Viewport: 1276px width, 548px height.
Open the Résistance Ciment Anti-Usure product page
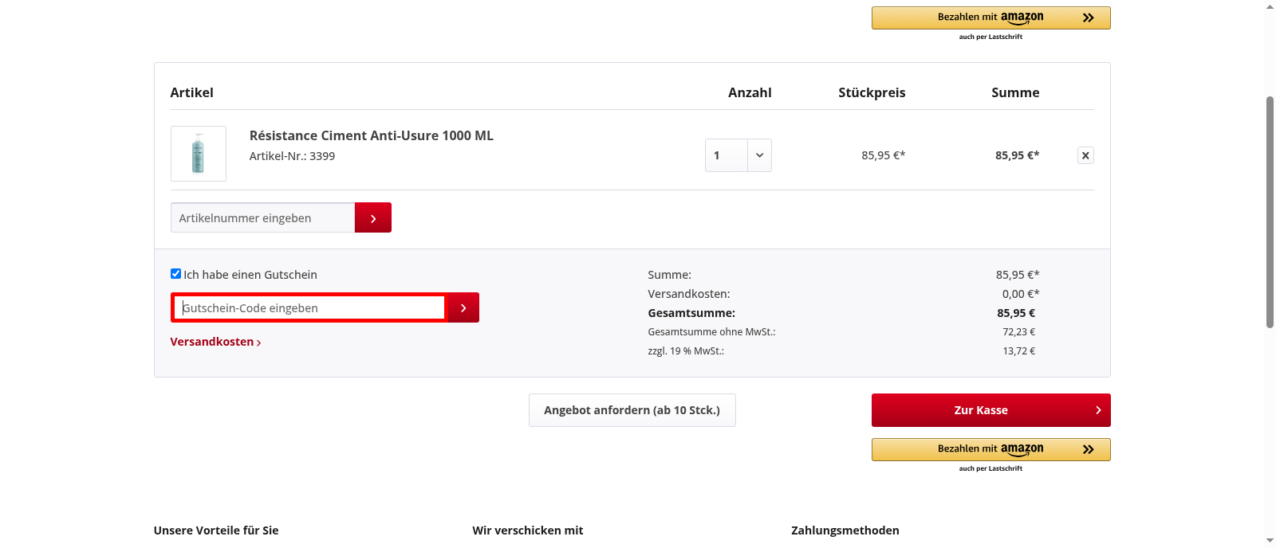(x=371, y=135)
